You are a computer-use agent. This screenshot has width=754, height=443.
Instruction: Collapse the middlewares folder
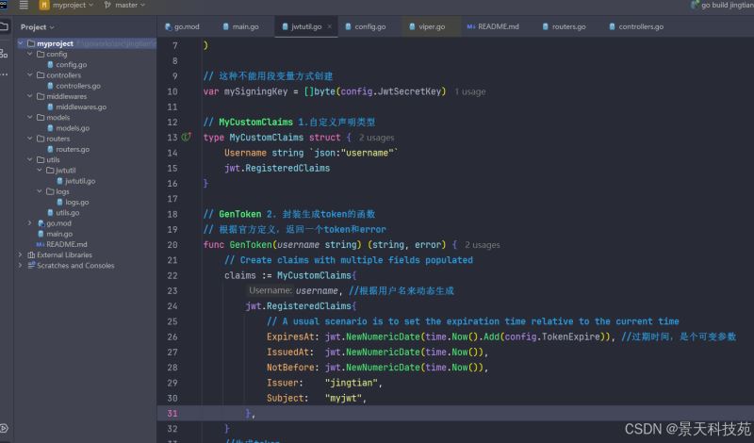pyautogui.click(x=31, y=96)
